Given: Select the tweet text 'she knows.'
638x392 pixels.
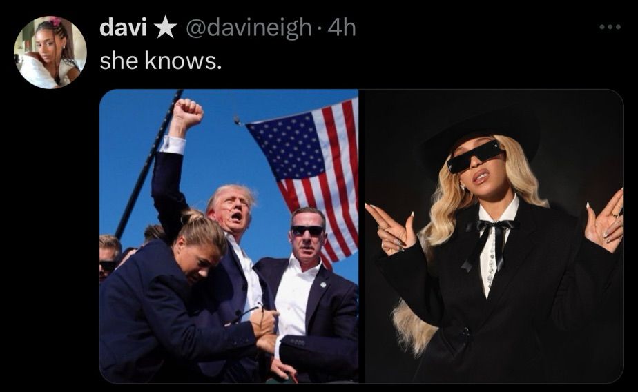Looking at the screenshot, I should (x=161, y=61).
